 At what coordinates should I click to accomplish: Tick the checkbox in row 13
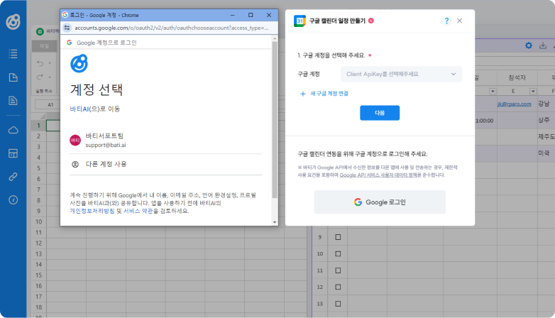coord(338,304)
